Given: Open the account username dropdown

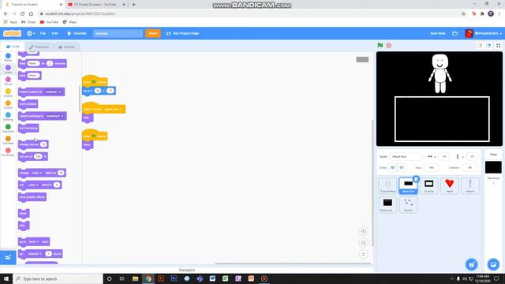Looking at the screenshot, I should [x=484, y=33].
